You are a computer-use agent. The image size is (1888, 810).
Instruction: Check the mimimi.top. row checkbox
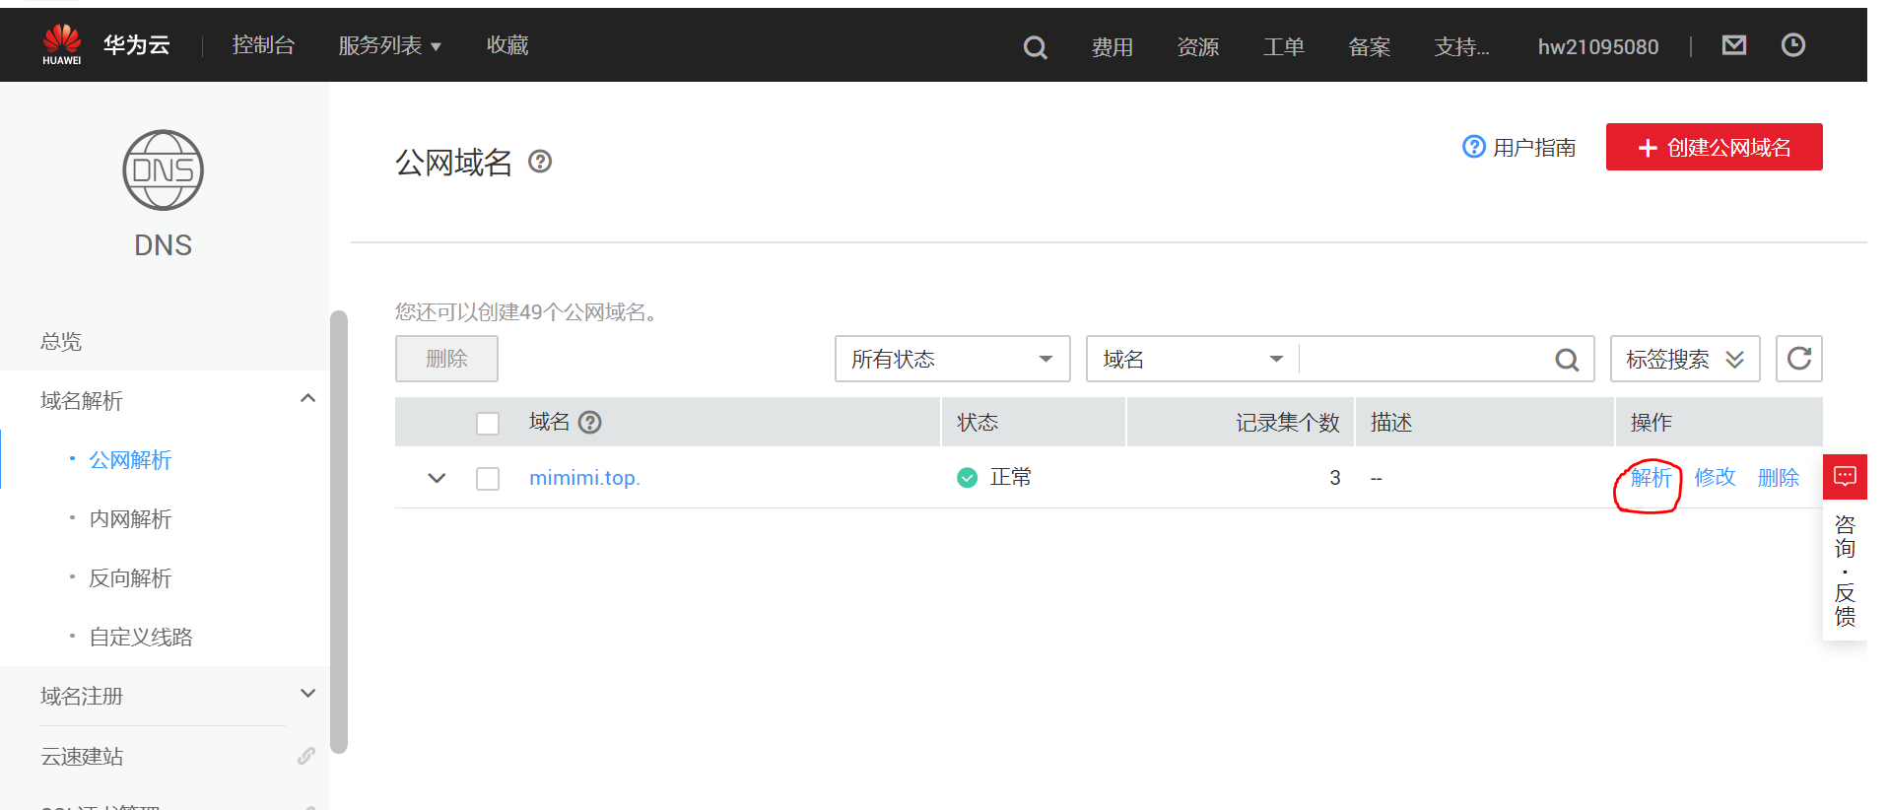488,479
